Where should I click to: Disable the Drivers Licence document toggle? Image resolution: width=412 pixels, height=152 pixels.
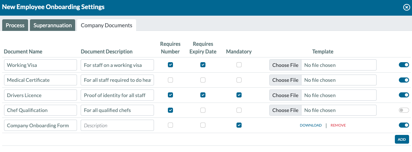coord(404,95)
